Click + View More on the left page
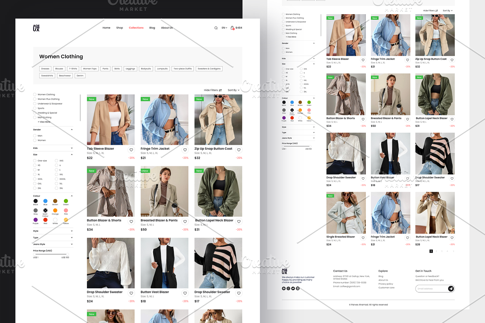485x323 pixels. (44, 122)
